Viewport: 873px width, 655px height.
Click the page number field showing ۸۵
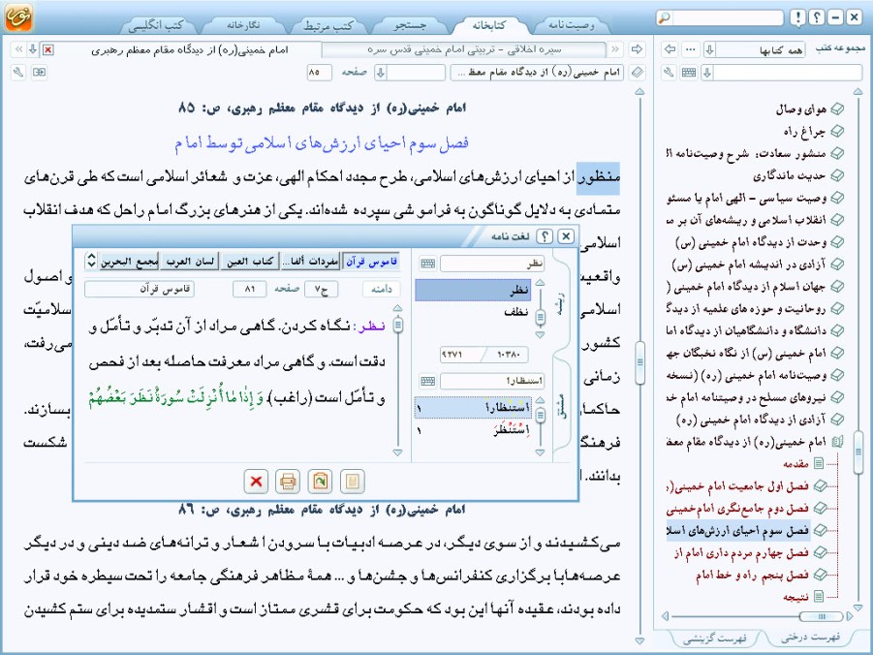[x=319, y=73]
